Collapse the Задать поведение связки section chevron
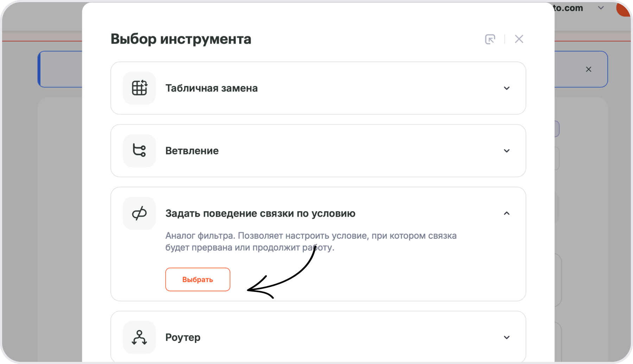 506,213
